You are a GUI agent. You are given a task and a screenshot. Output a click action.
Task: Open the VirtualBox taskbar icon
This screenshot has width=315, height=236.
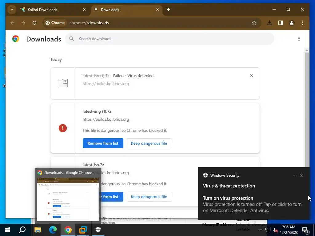[83, 230]
